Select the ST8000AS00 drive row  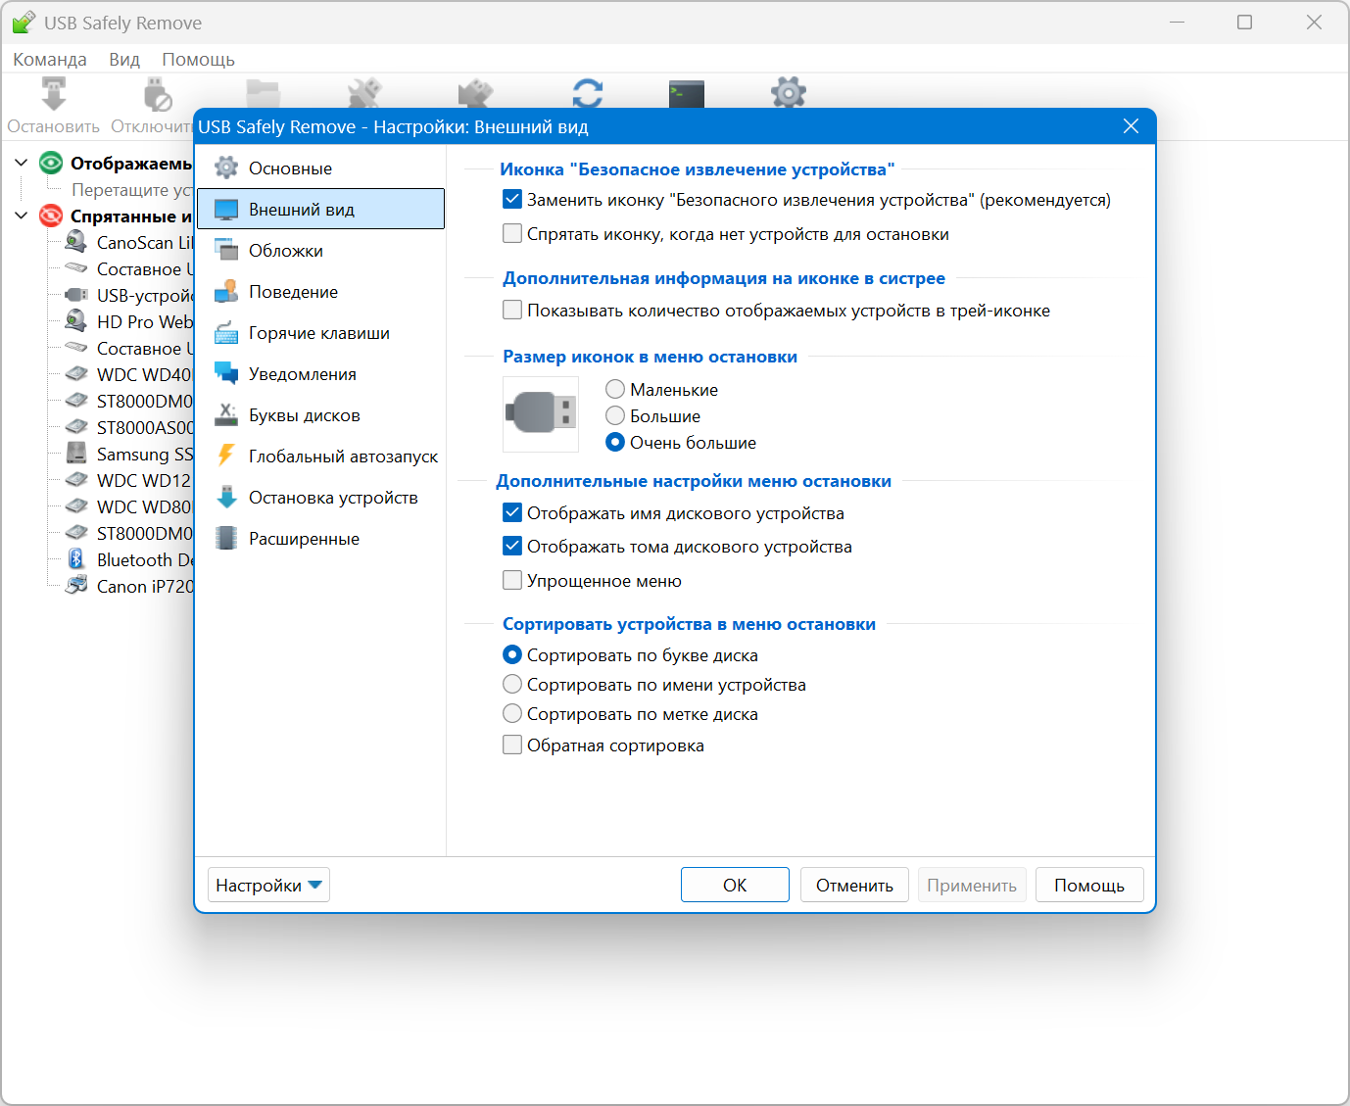click(x=129, y=427)
